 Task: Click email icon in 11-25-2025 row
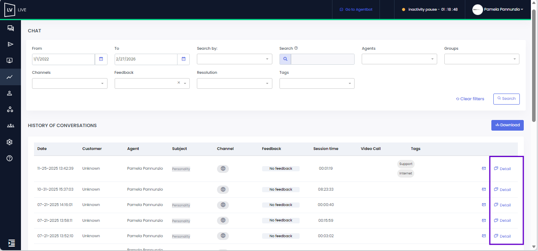point(484,169)
